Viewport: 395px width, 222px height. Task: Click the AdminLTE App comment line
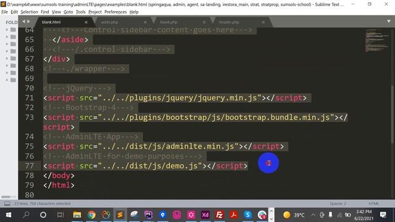tap(91, 137)
